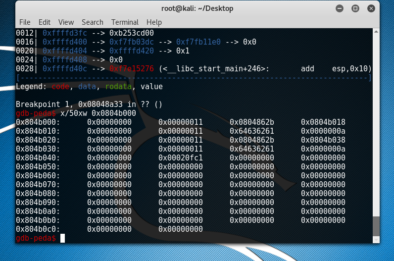Screen dimensions: 394x261
Task: Click the stack address 0xffffd404
Action: click(64, 51)
